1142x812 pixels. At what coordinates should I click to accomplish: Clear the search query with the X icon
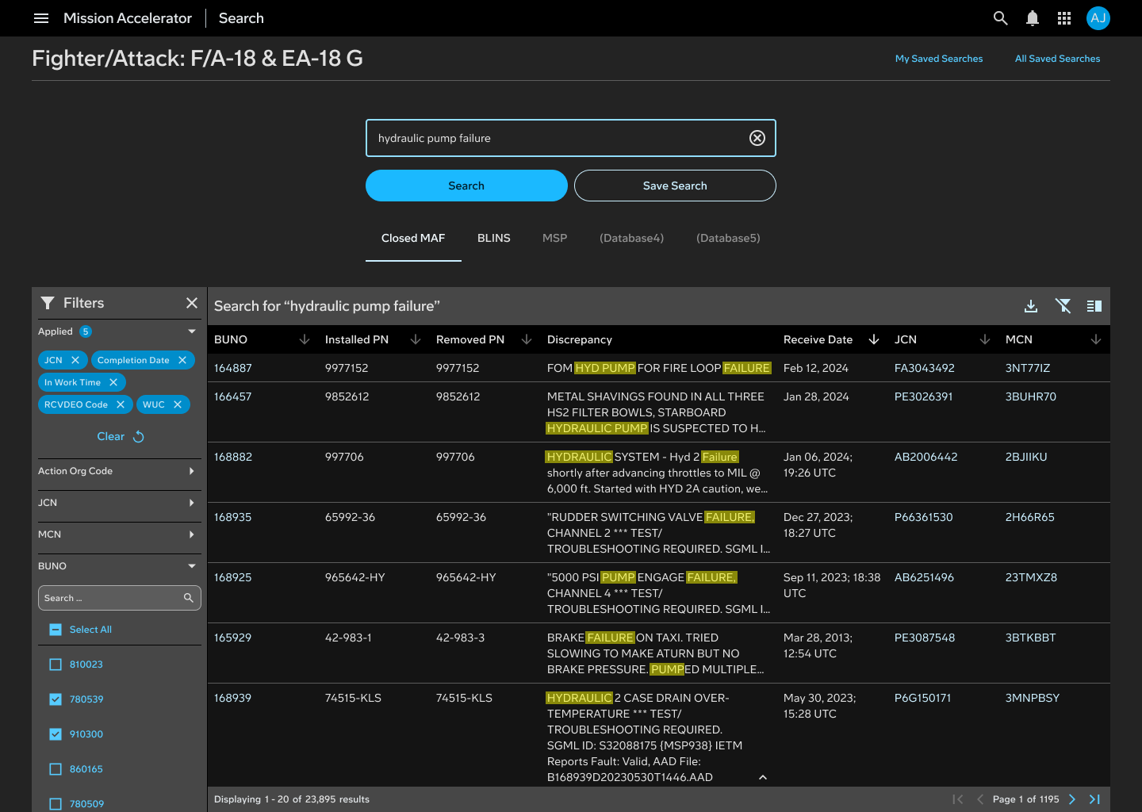pos(757,138)
